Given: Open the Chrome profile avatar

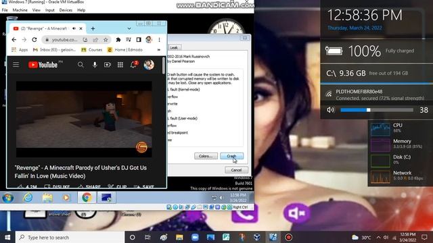Looking at the screenshot, I should (149, 40).
